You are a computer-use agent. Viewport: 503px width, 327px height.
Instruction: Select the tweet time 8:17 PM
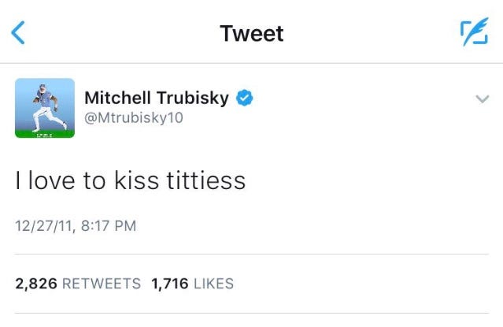(x=107, y=226)
